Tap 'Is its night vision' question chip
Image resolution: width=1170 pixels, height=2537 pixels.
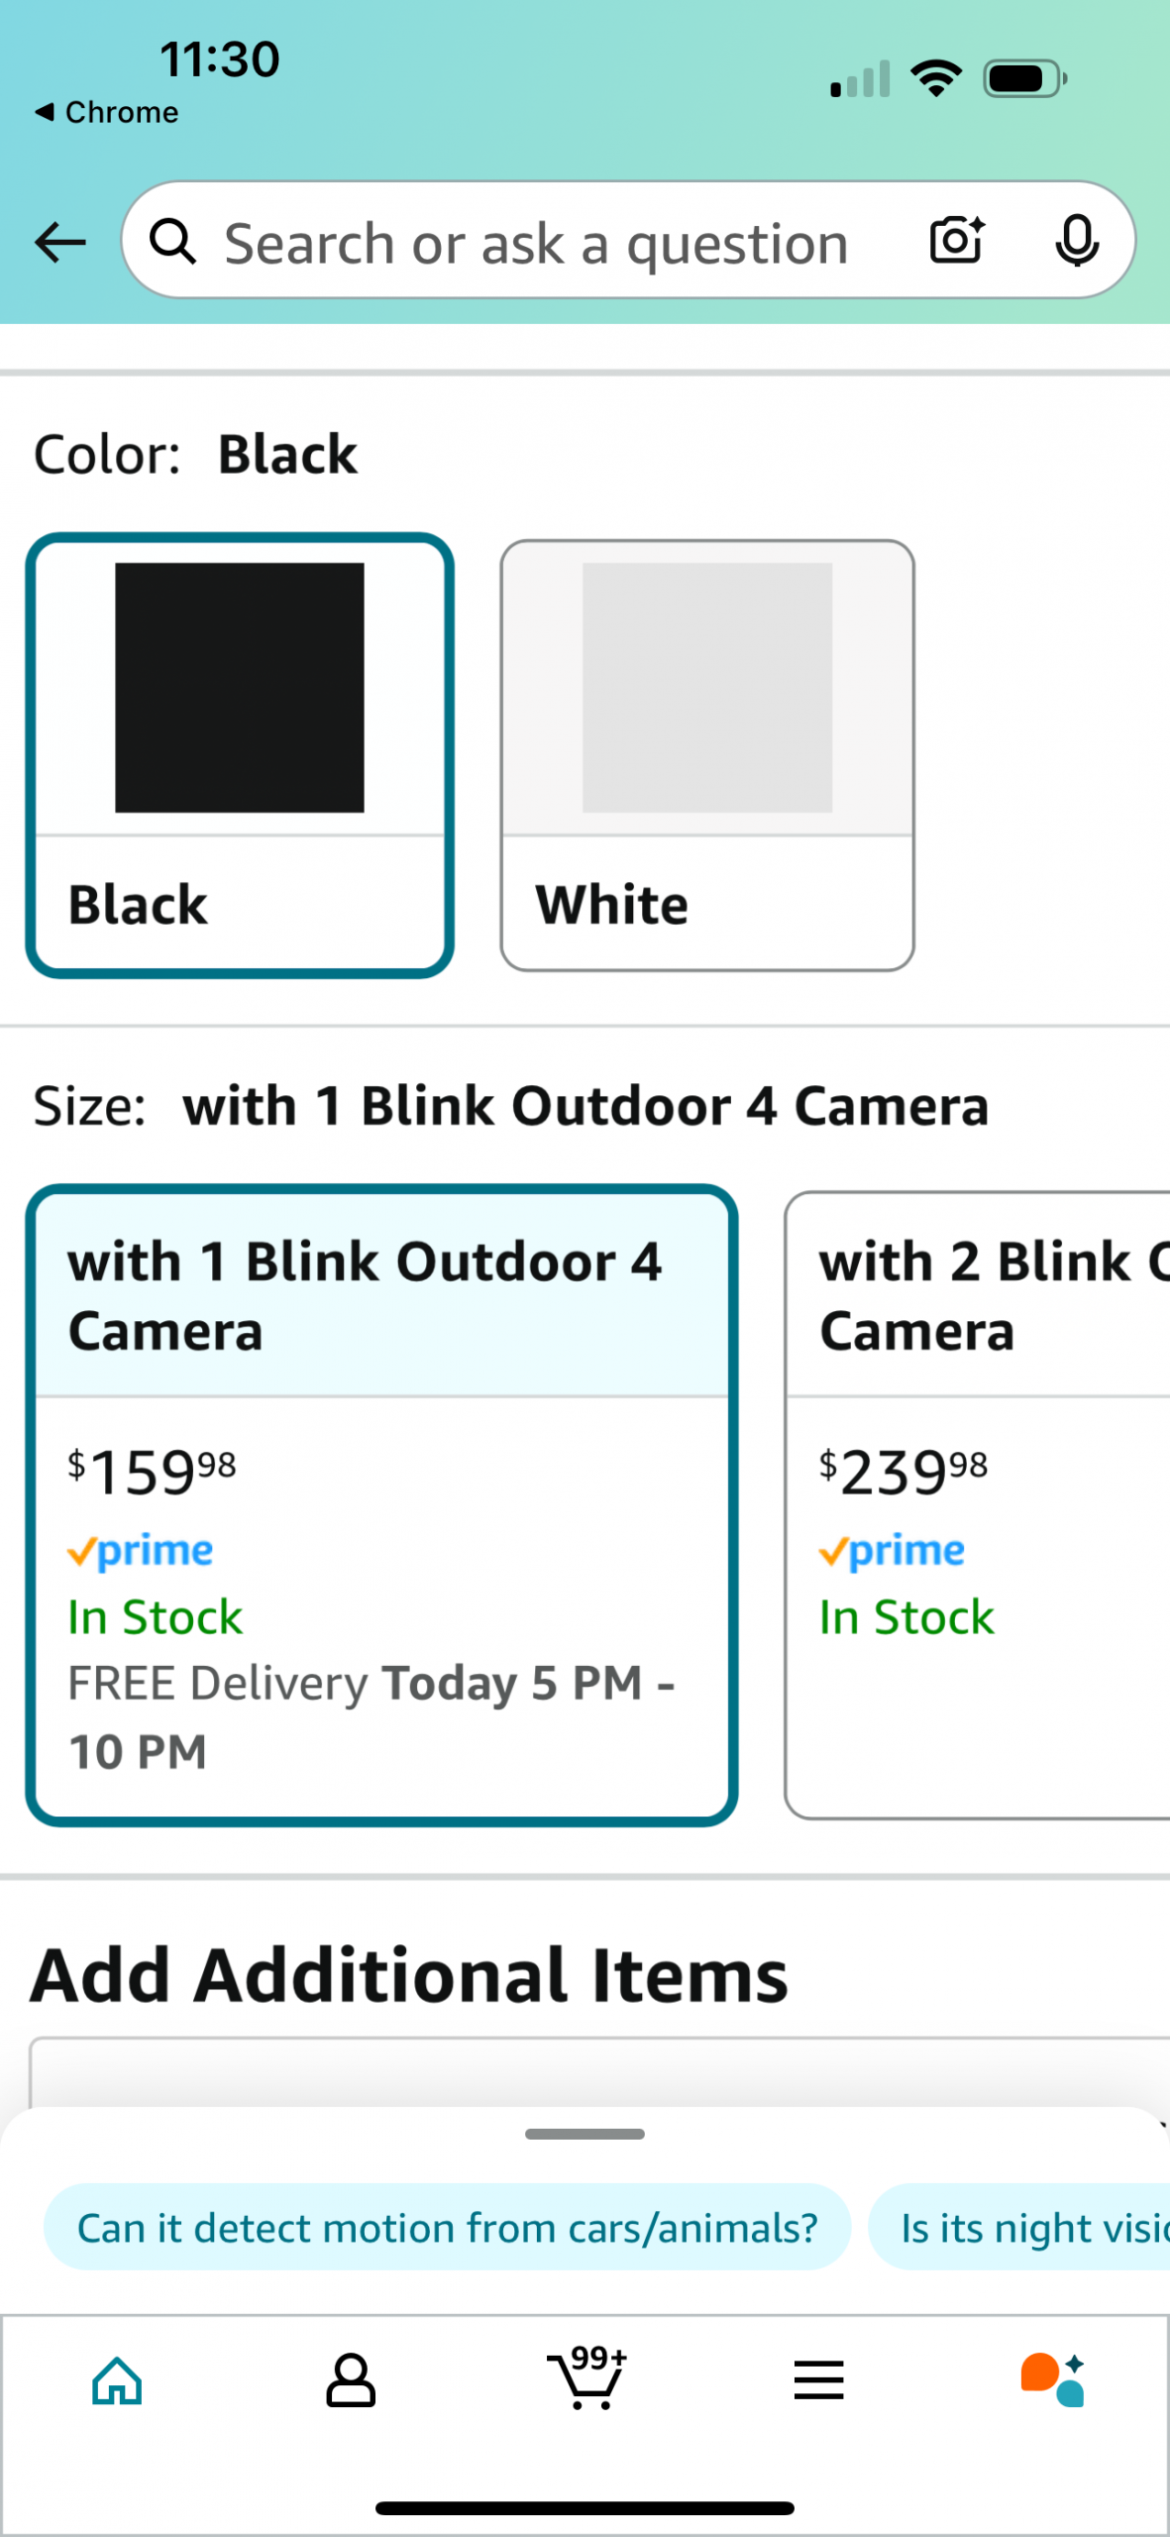pos(1019,2227)
